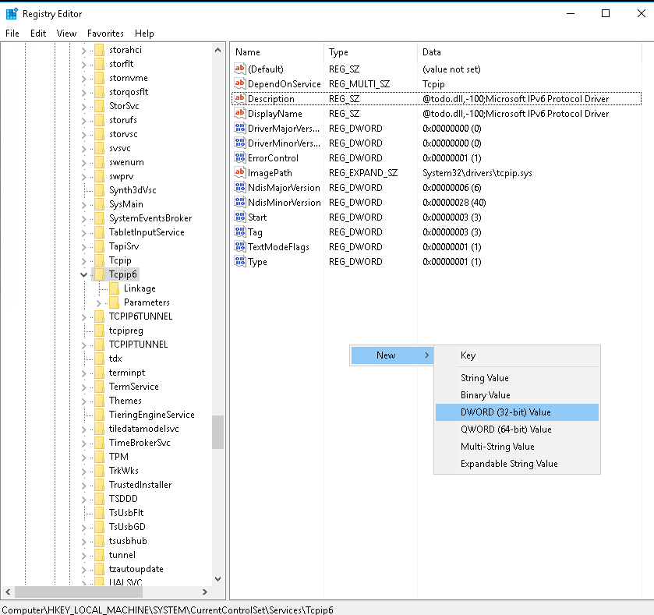Screen dimensions: 654x615
Task: Click the string icon next to Description
Action: point(240,99)
